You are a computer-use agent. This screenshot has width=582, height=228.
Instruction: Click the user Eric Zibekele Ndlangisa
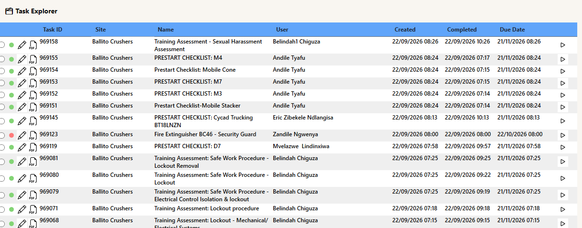tap(303, 118)
